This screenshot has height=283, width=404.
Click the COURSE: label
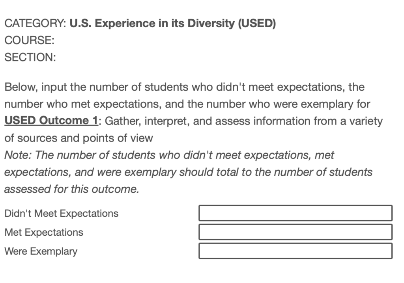pos(29,41)
